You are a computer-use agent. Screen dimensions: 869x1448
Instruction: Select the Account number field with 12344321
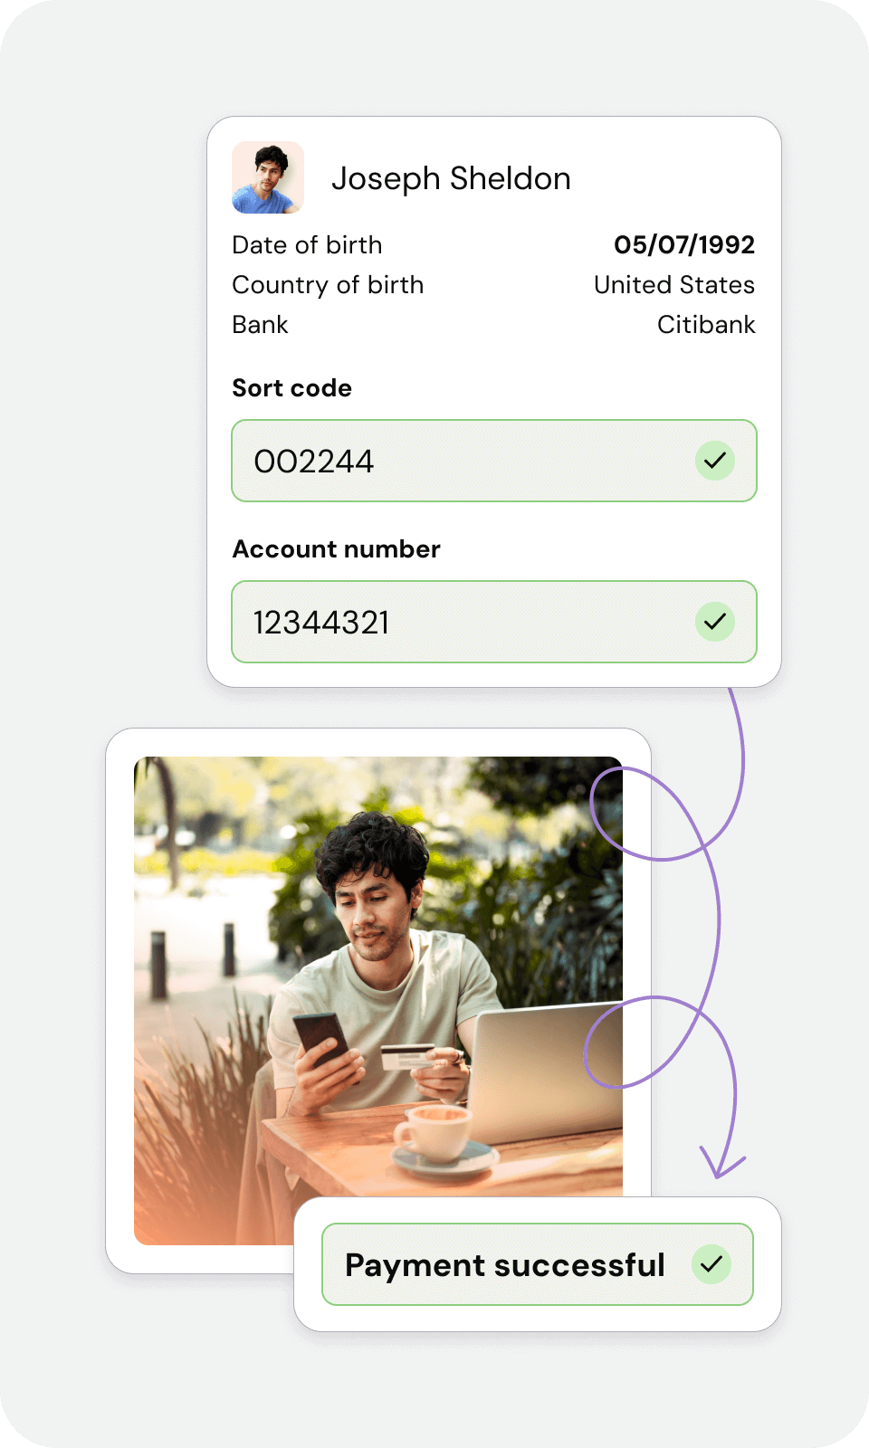pos(494,622)
